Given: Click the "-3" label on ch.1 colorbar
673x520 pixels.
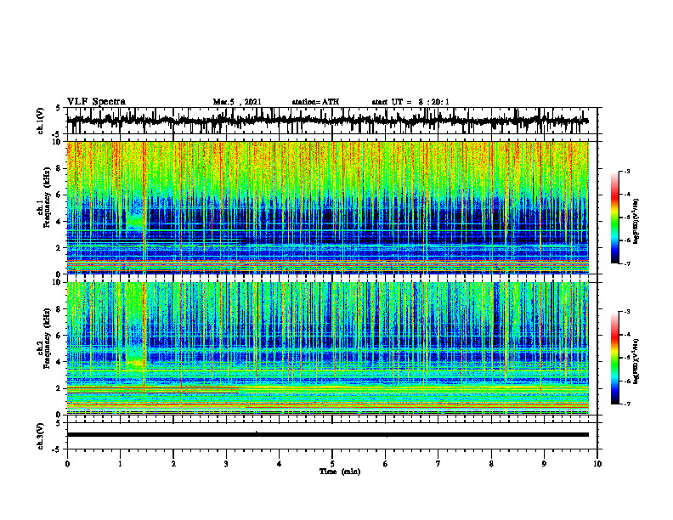Looking at the screenshot, I should 627,171.
